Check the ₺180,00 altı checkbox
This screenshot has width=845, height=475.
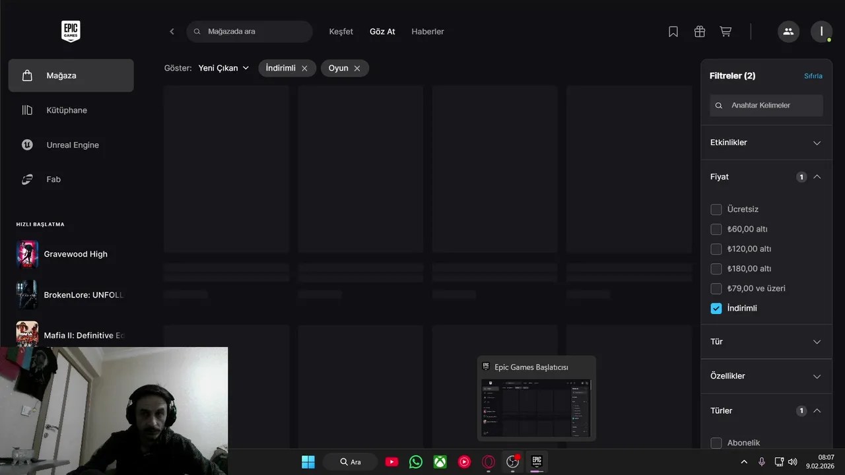716,269
